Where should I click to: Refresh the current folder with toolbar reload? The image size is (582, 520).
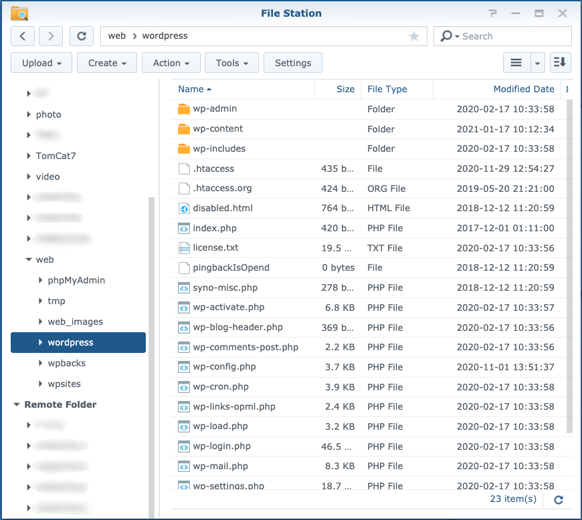(x=82, y=36)
